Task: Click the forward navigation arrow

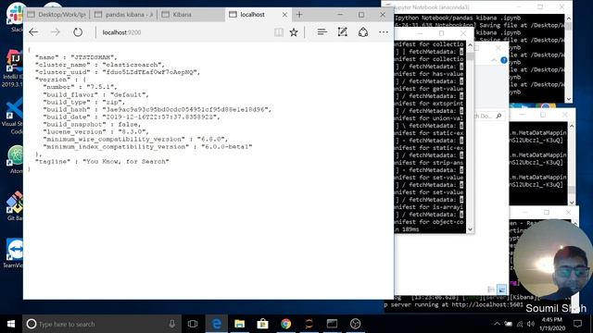Action: pyautogui.click(x=56, y=32)
